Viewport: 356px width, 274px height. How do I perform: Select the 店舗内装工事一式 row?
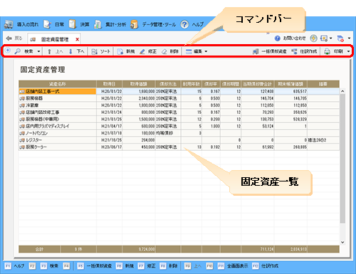179,91
